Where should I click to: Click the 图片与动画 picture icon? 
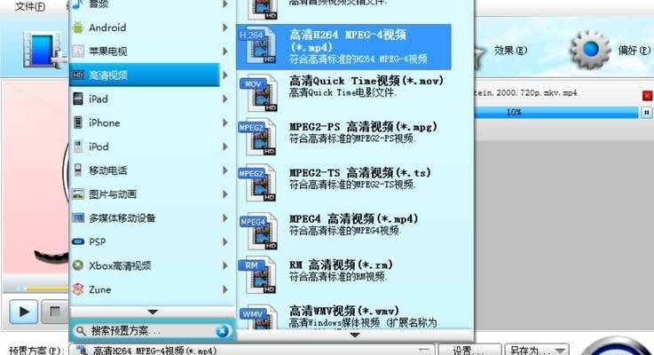point(77,194)
